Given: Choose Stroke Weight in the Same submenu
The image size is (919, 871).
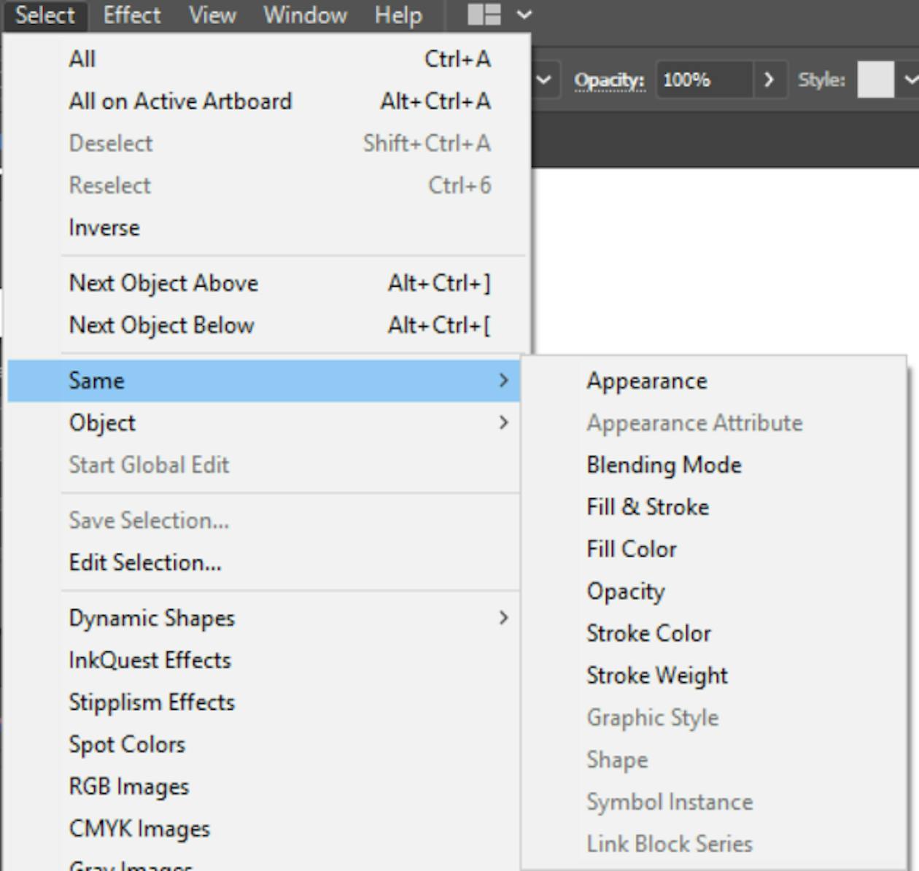Looking at the screenshot, I should 656,675.
